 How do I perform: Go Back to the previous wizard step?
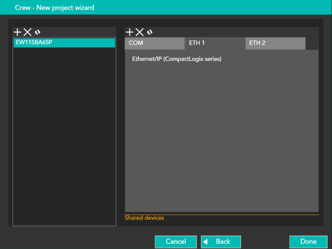[221, 242]
